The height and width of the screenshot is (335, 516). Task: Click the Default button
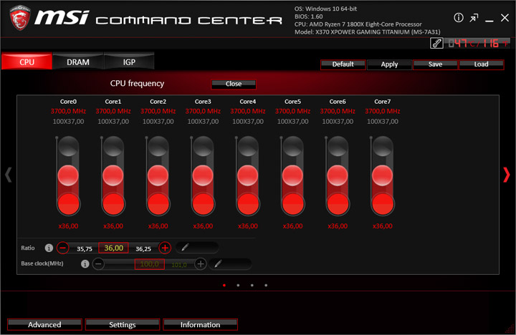343,64
